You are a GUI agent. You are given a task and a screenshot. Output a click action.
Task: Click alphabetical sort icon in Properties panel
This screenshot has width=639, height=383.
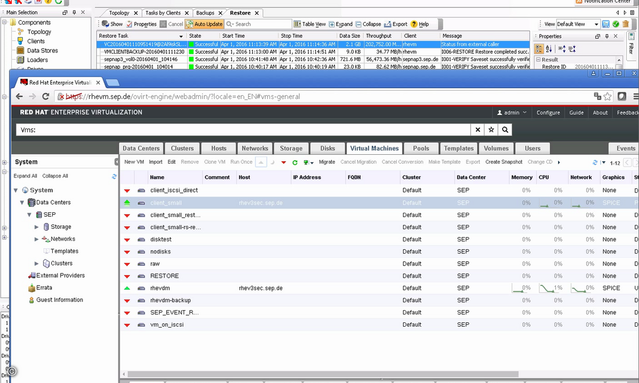tap(549, 48)
